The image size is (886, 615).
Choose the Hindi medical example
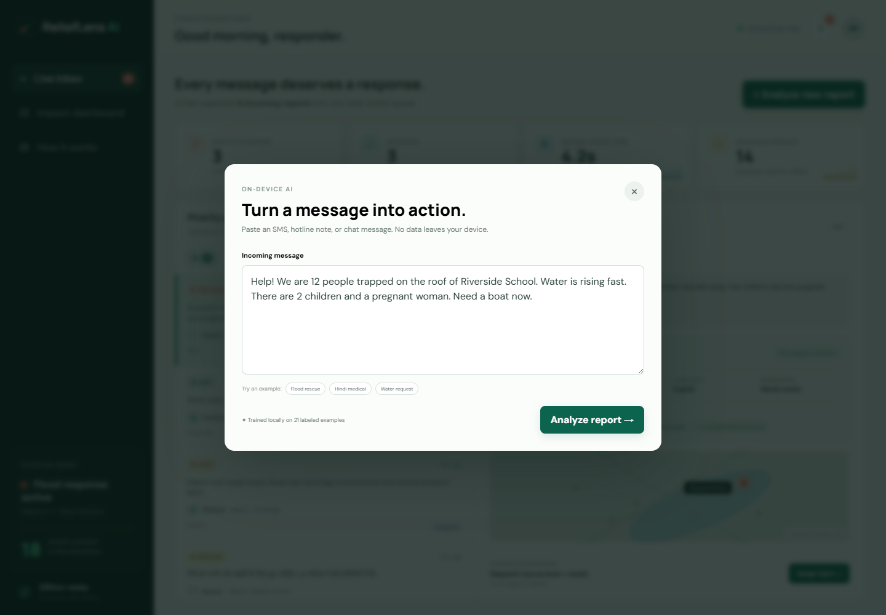[350, 389]
